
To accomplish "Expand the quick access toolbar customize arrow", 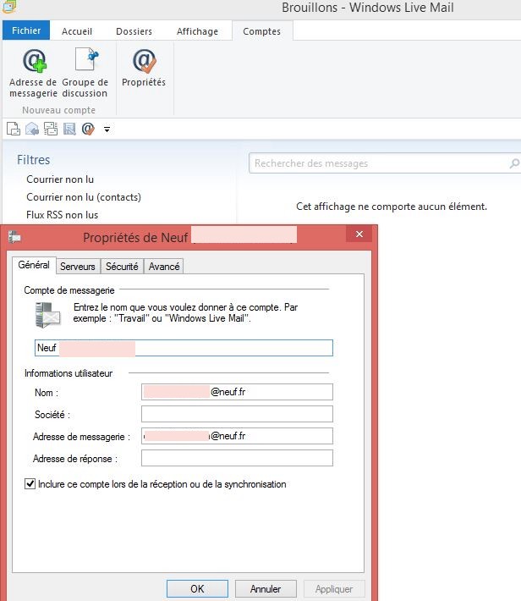I will [107, 130].
